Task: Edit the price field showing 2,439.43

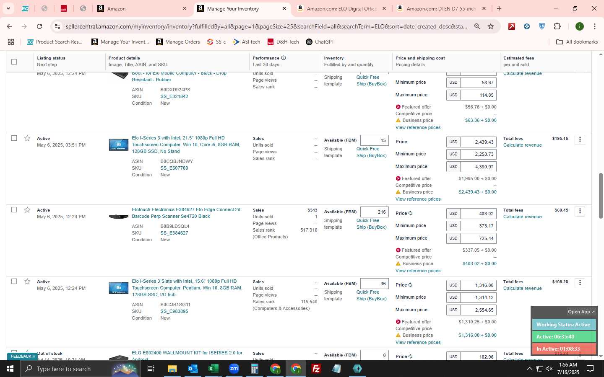Action: [x=478, y=142]
